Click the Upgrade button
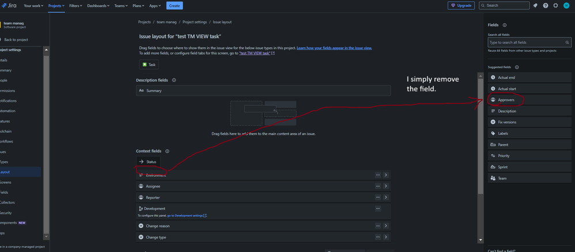 click(x=461, y=6)
